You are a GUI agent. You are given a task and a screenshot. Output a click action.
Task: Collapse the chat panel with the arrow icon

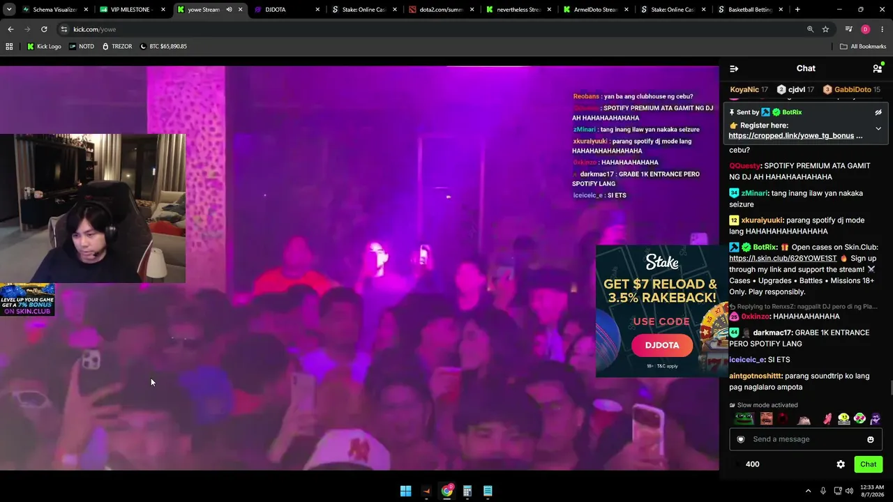coord(734,68)
